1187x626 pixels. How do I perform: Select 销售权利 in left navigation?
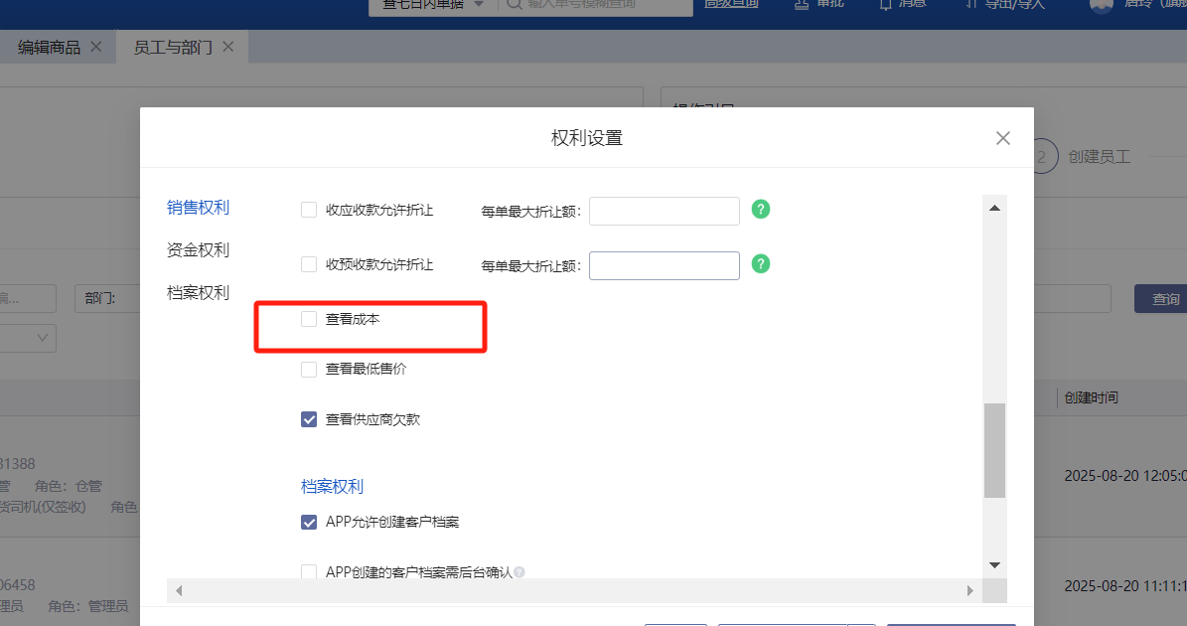click(198, 208)
